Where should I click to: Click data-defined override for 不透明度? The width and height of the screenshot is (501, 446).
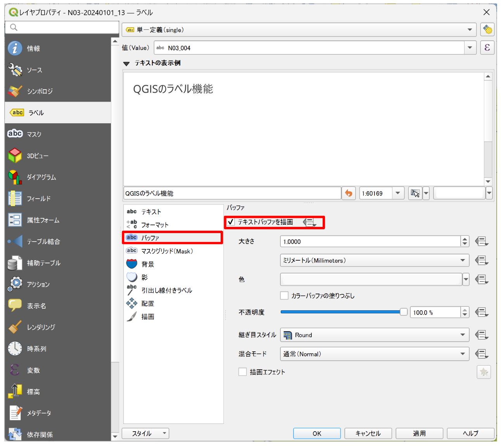482,312
